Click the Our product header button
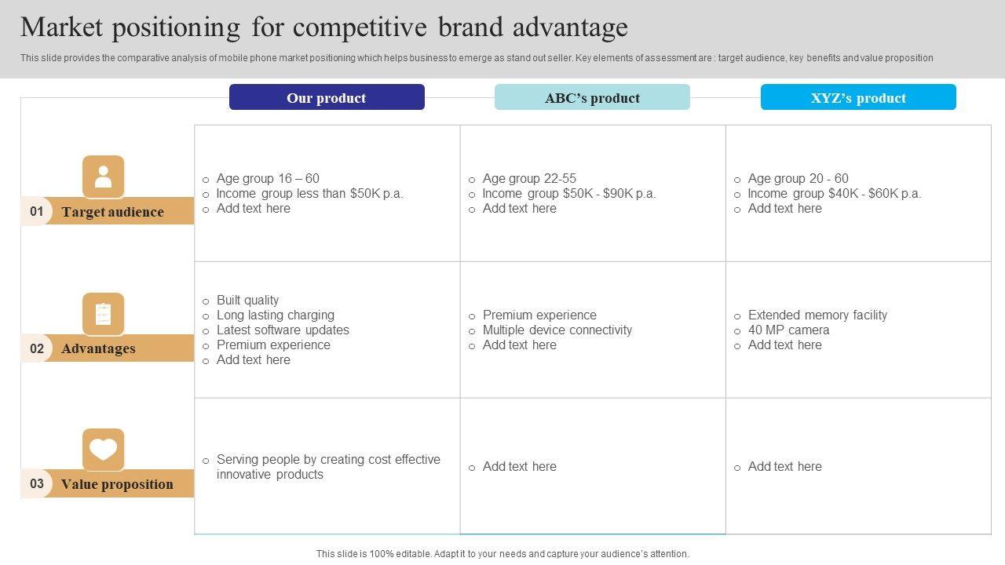 click(x=327, y=98)
